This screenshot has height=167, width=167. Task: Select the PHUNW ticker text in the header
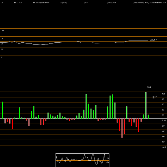tap(112, 3)
